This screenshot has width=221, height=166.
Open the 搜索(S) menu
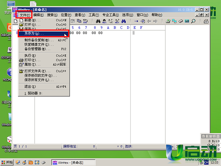tap(52, 15)
